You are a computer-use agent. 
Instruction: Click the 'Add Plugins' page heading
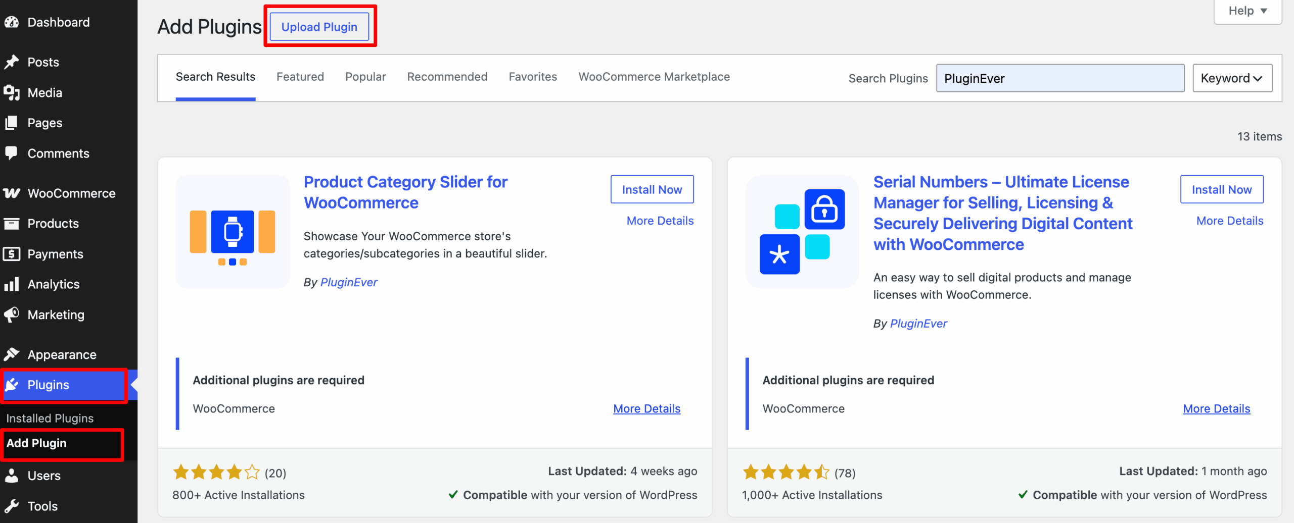tap(209, 27)
